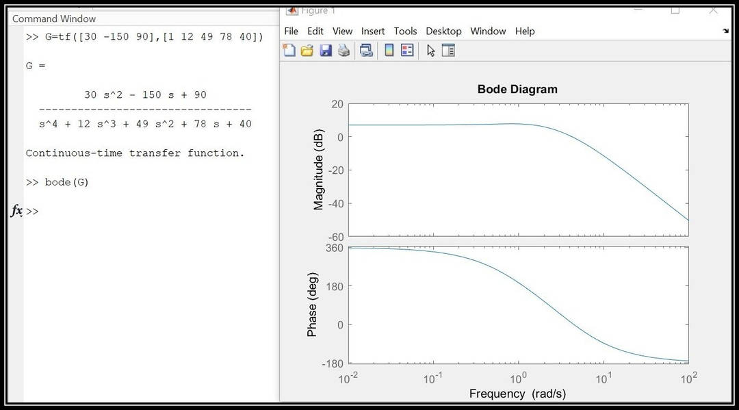Viewport: 739px width, 410px height.
Task: Print the Bode diagram using the Print icon
Action: 343,49
